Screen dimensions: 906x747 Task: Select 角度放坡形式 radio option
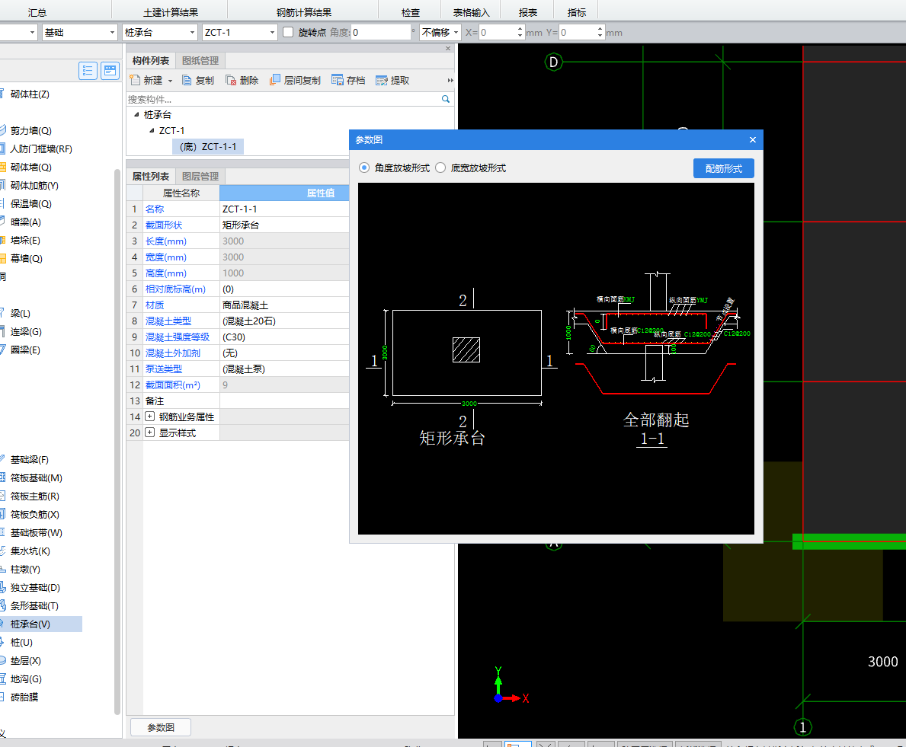pos(364,168)
